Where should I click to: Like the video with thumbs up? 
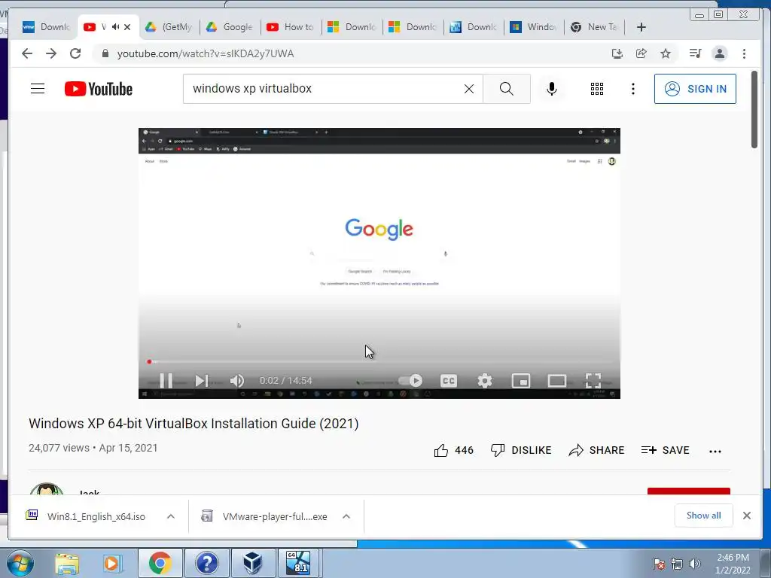453,451
